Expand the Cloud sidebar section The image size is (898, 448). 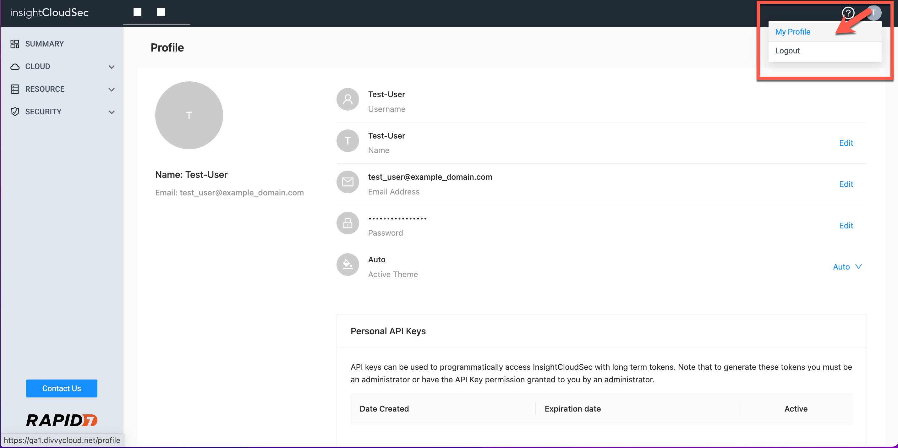tap(112, 67)
